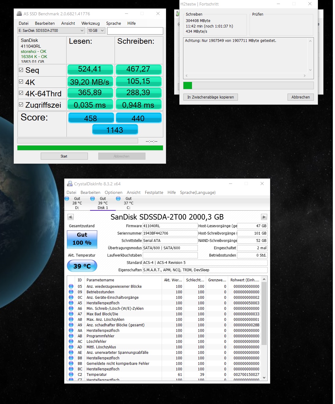This screenshot has width=335, height=404.
Task: Click the AS SSD Benchmark title bar icon
Action: pyautogui.click(x=19, y=13)
